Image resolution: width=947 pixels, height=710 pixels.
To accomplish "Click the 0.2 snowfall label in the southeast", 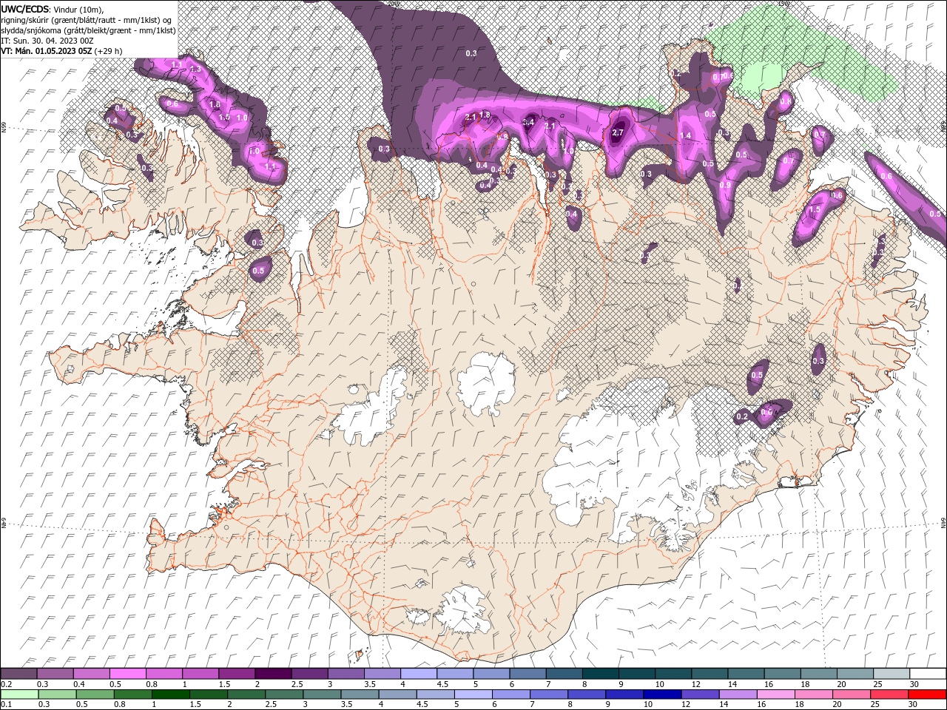I will pyautogui.click(x=742, y=417).
